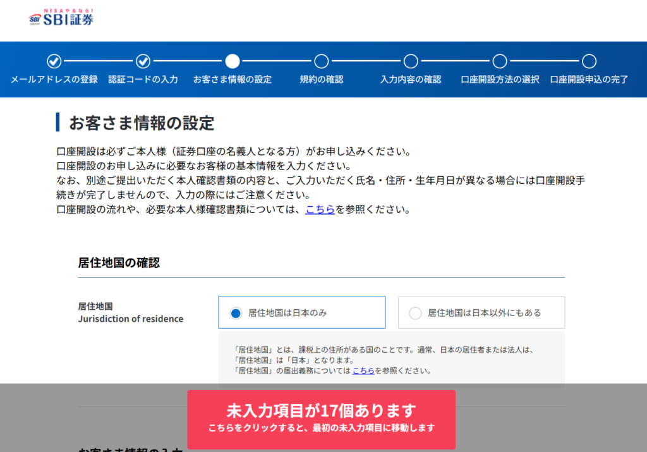Open こちら link for required identity documents

320,210
